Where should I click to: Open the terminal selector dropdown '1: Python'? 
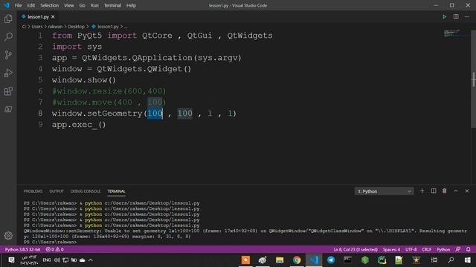coord(384,191)
